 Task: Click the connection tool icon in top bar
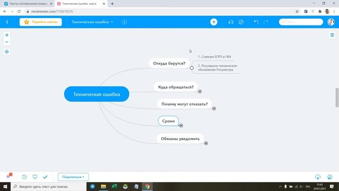[x=231, y=22]
